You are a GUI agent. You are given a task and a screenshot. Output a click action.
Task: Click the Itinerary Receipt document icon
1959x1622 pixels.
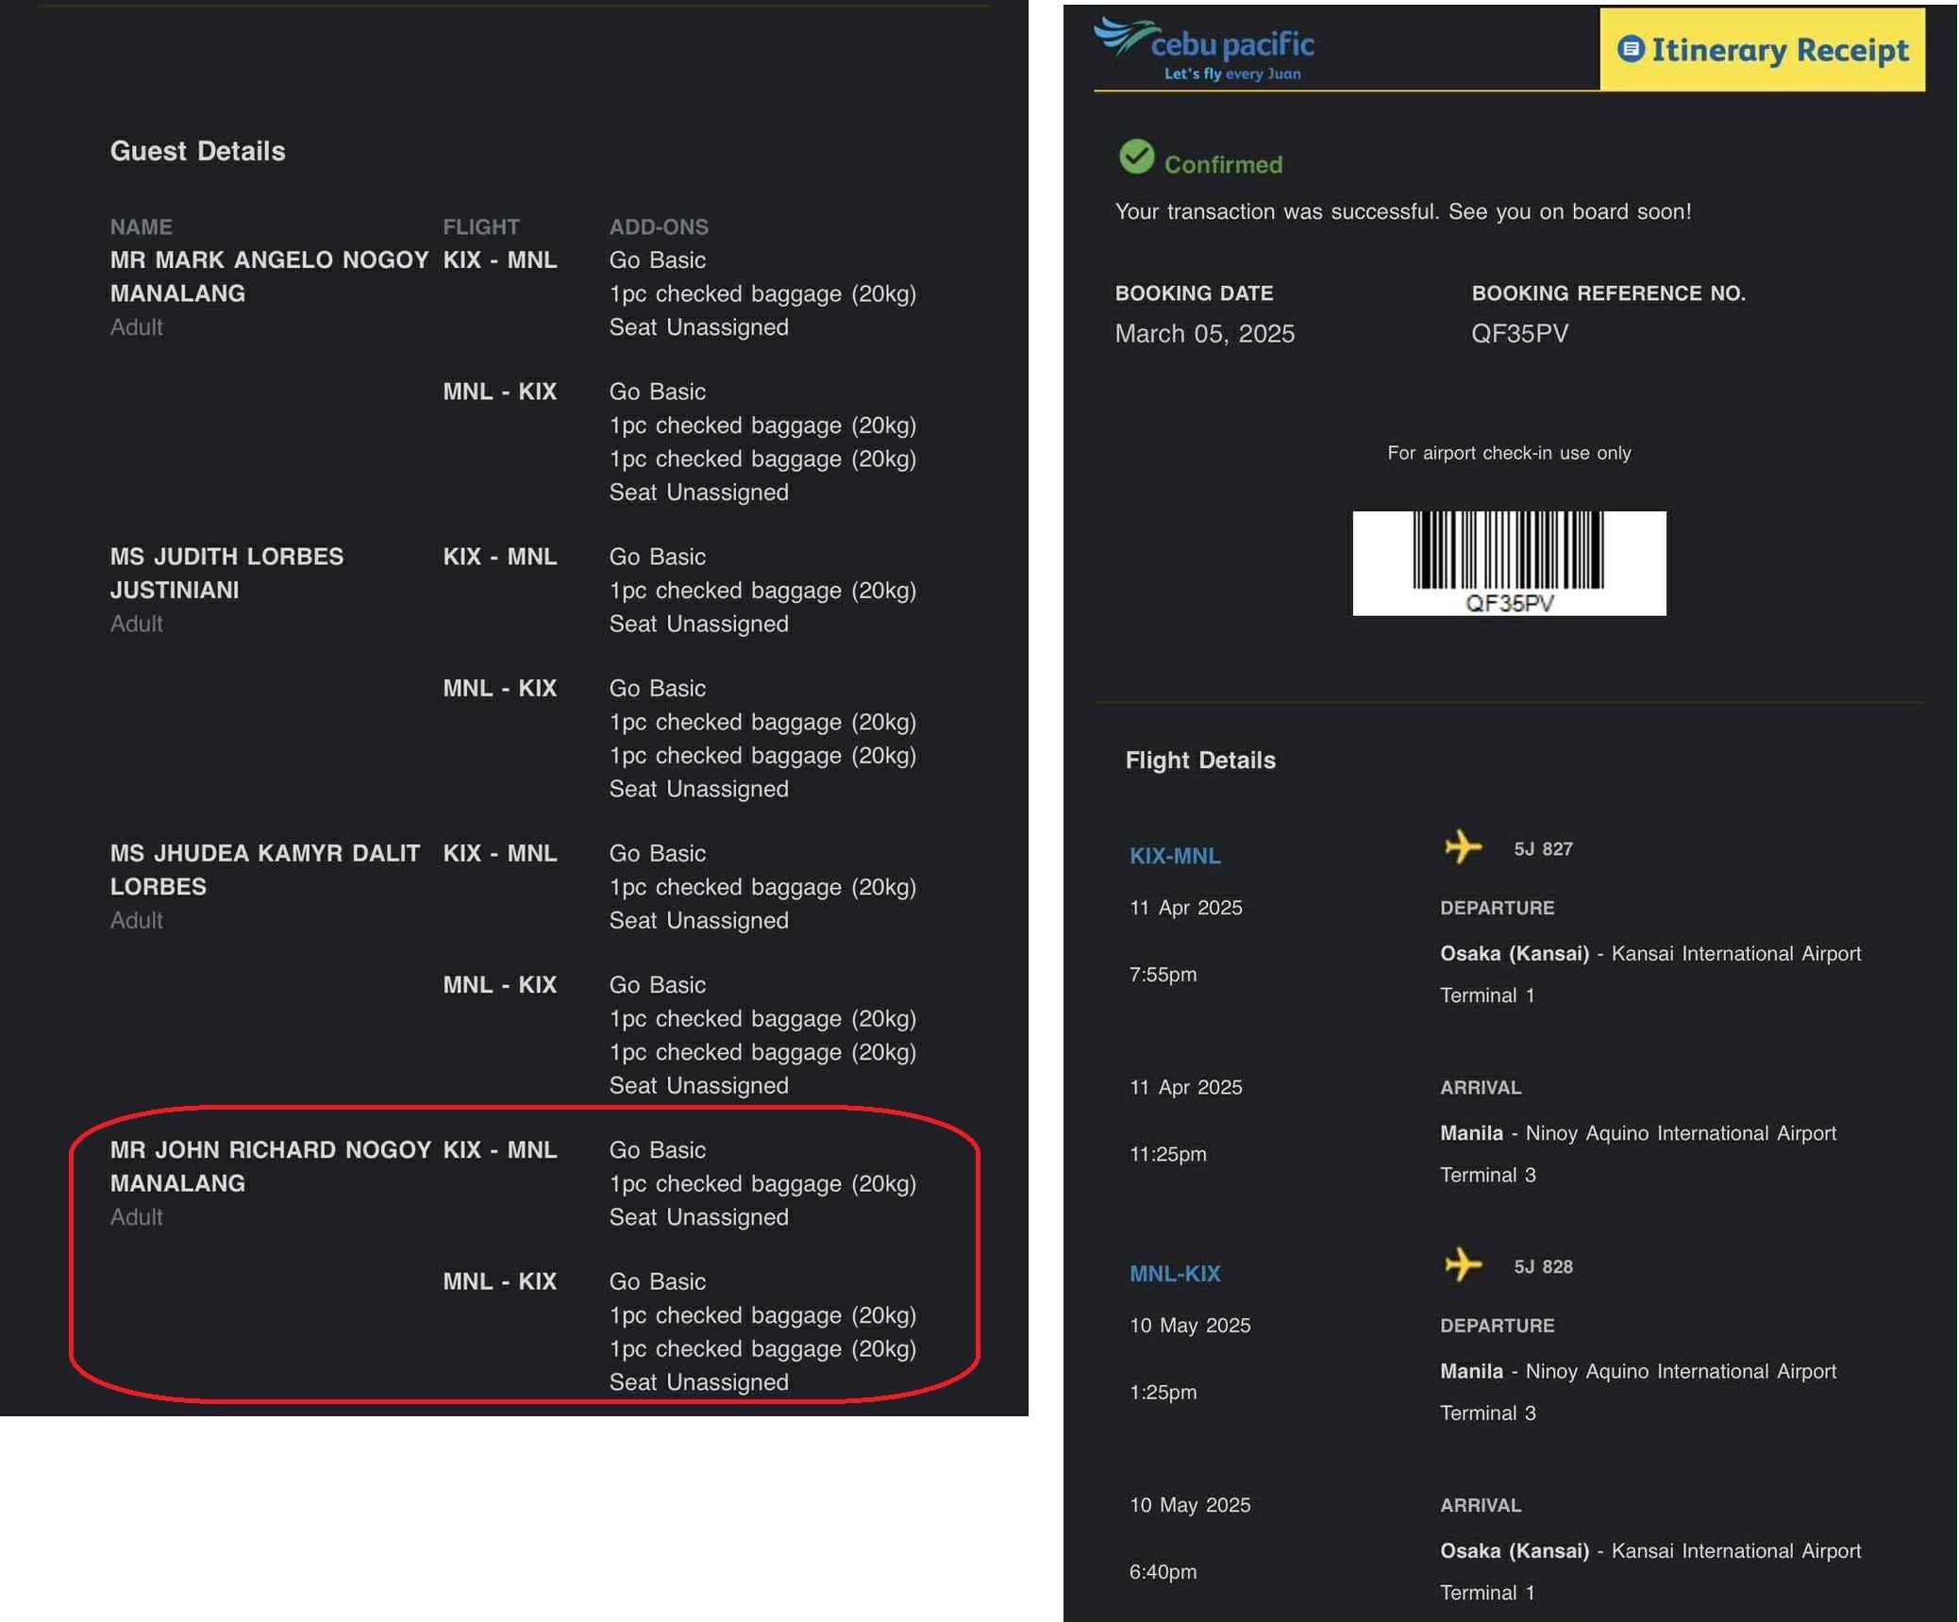pos(1630,49)
